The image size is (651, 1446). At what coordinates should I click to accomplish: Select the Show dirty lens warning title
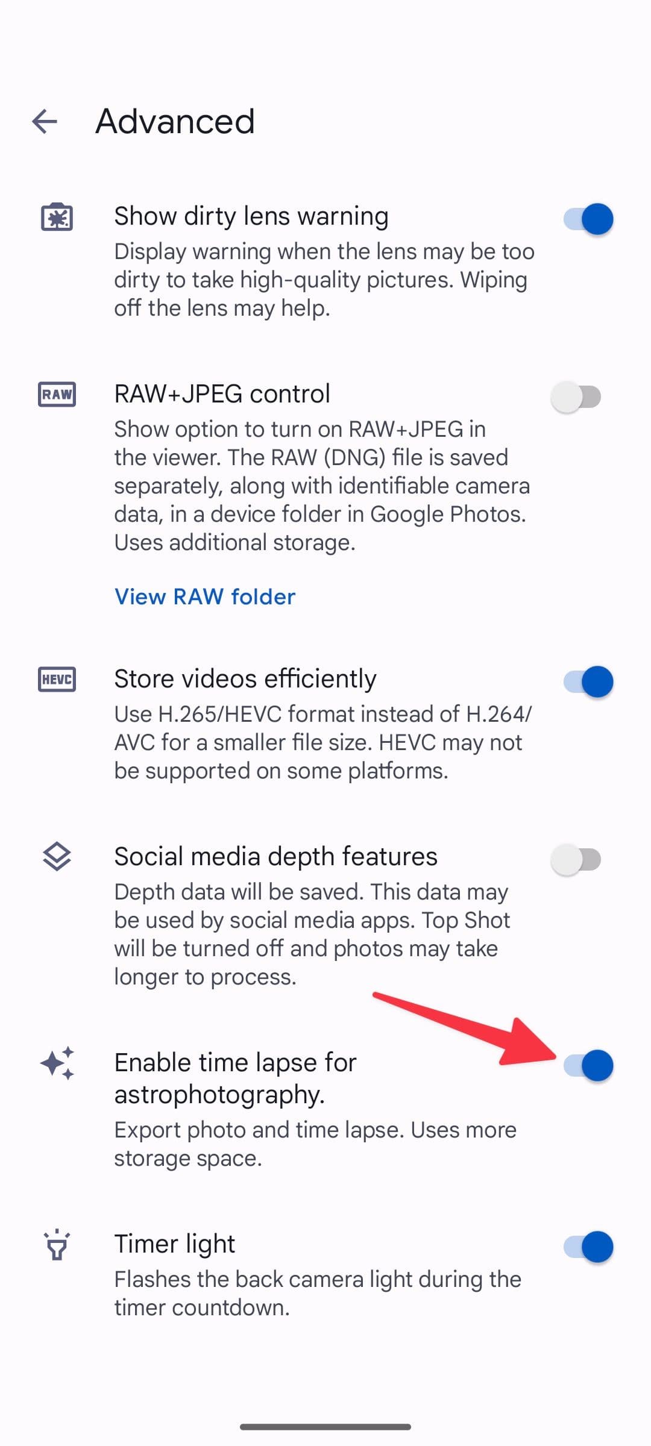click(x=251, y=216)
